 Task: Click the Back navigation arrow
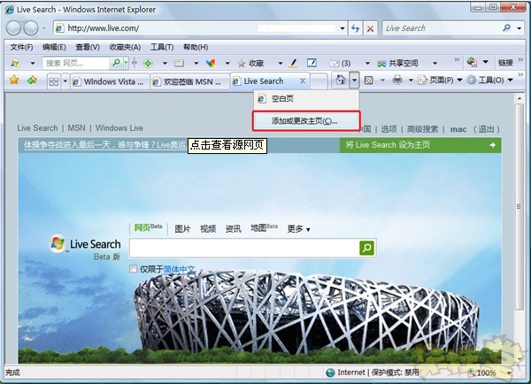[x=14, y=28]
